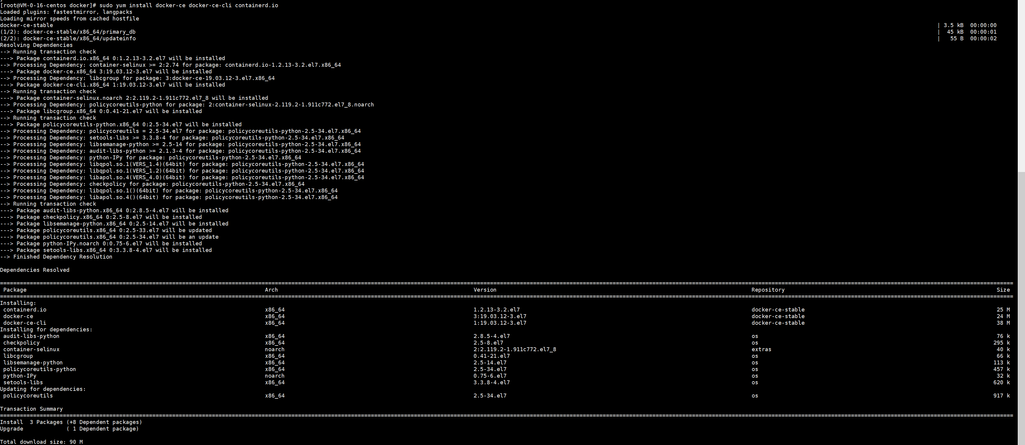Select container-selinux in the package table
The height and width of the screenshot is (445, 1025).
point(31,350)
